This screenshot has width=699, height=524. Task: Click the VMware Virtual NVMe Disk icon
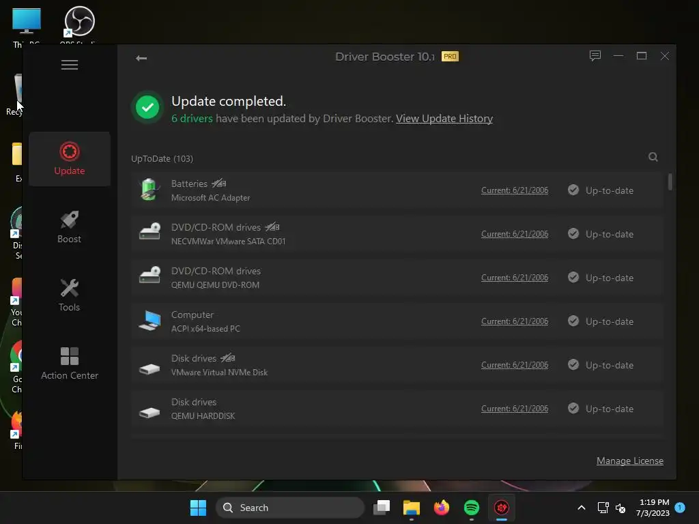(x=149, y=369)
